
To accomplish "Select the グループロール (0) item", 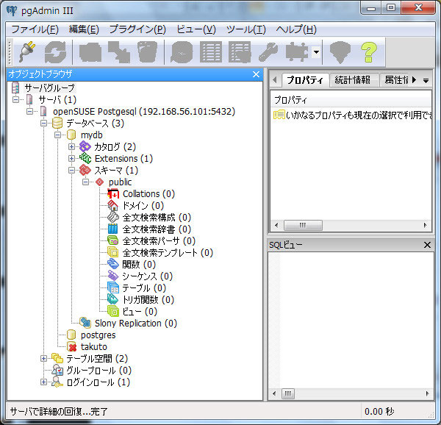I will point(99,371).
